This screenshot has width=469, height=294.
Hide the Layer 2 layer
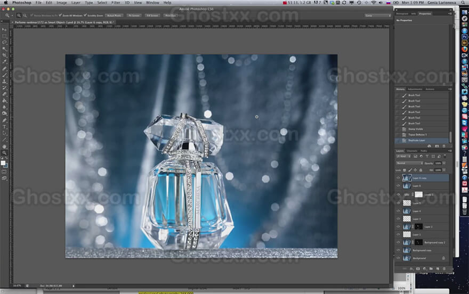pos(398,227)
